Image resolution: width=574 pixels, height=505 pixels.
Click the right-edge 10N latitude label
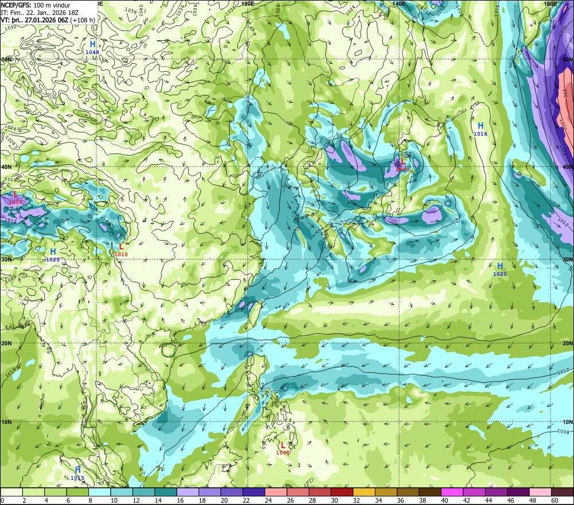568,422
